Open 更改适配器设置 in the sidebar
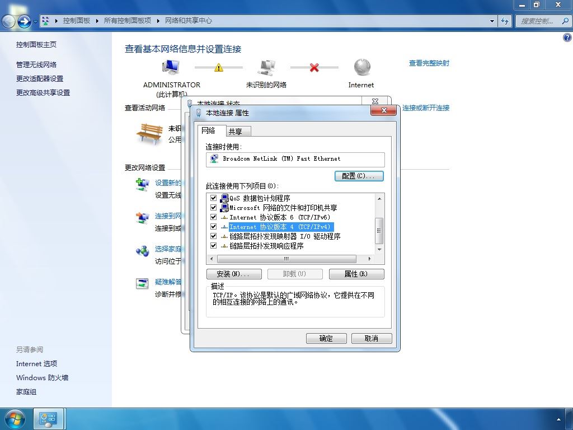Screen dimensions: 573x430 40,78
